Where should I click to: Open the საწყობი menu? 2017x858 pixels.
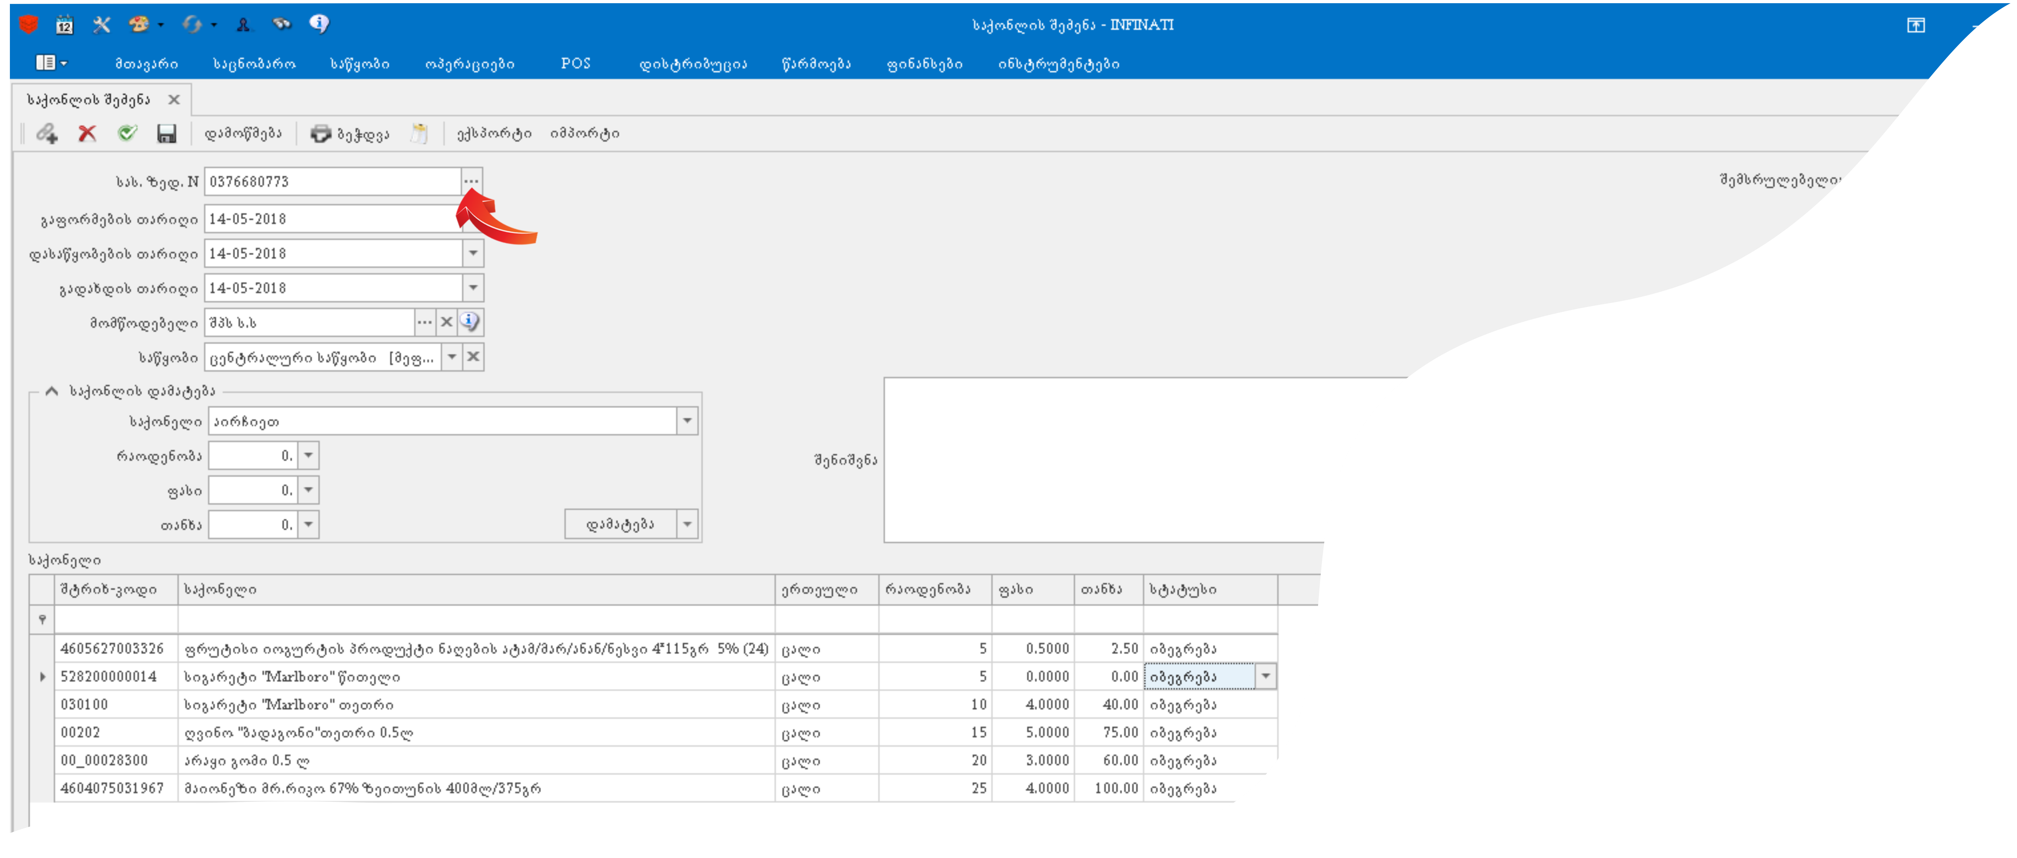pyautogui.click(x=359, y=64)
